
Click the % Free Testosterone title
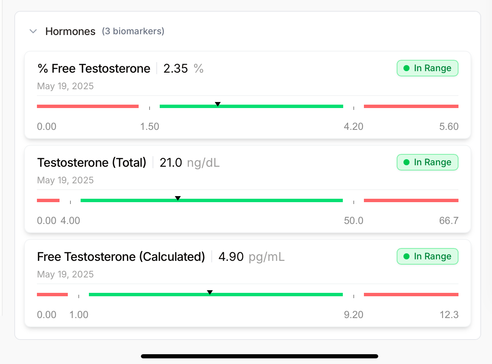tap(94, 69)
